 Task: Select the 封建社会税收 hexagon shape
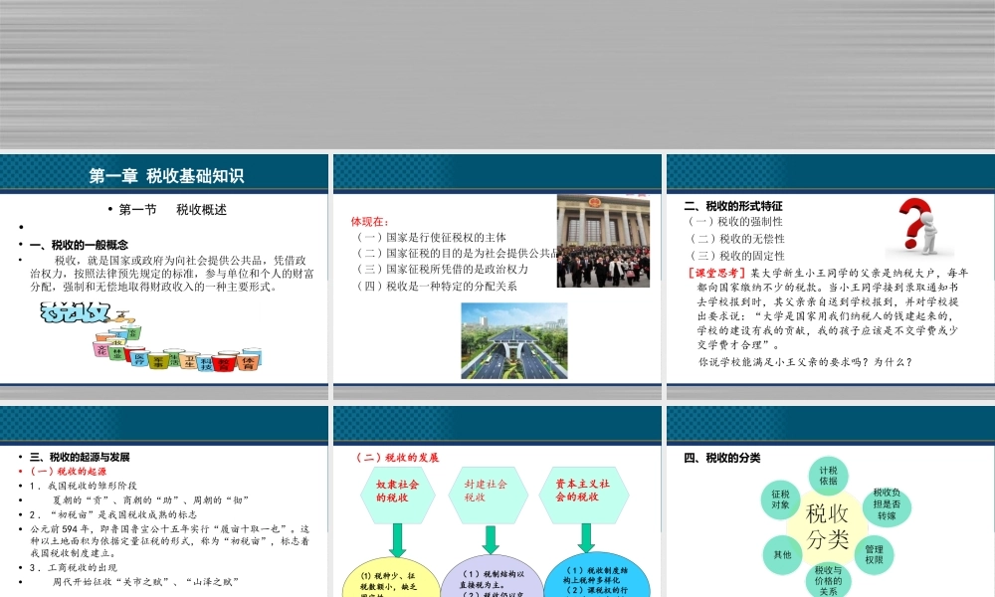pos(488,493)
